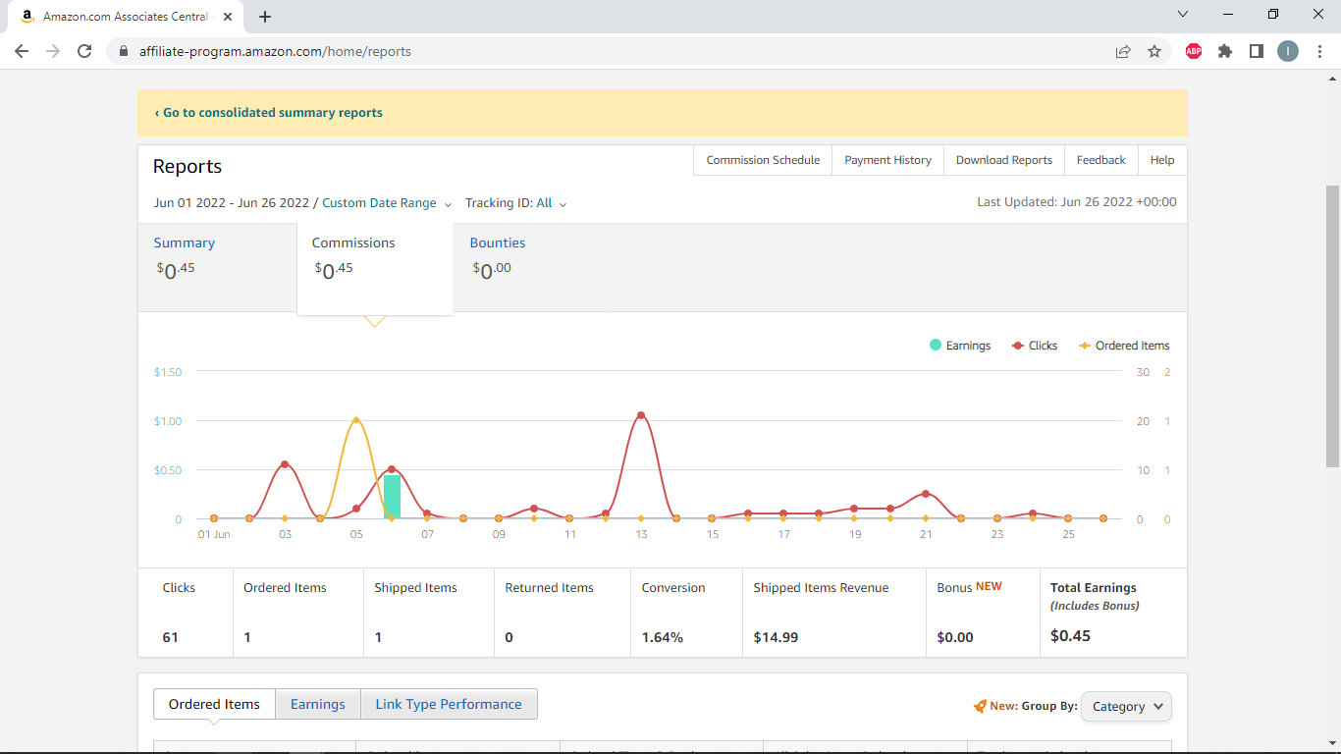The height and width of the screenshot is (754, 1341).
Task: Open Commission Schedule
Action: pos(763,160)
